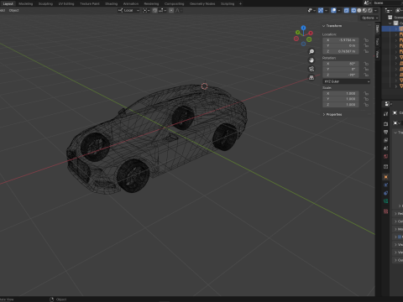The width and height of the screenshot is (403, 302).
Task: Lock Scale X with the padlock
Action: [366, 93]
